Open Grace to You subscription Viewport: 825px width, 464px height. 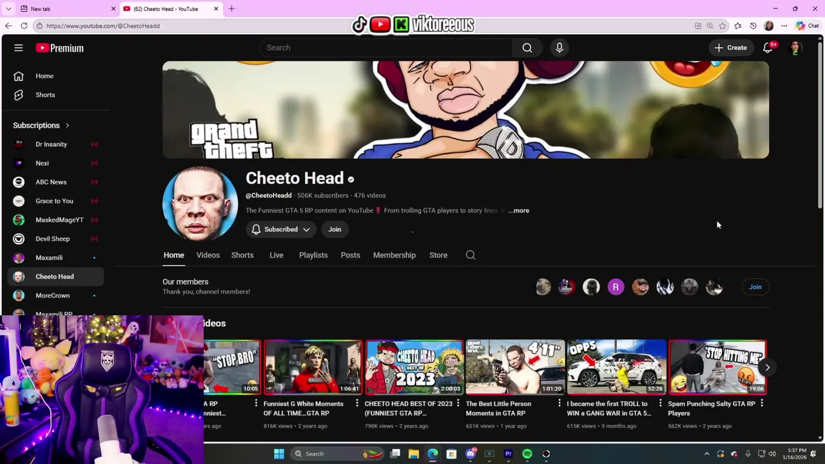coord(55,201)
